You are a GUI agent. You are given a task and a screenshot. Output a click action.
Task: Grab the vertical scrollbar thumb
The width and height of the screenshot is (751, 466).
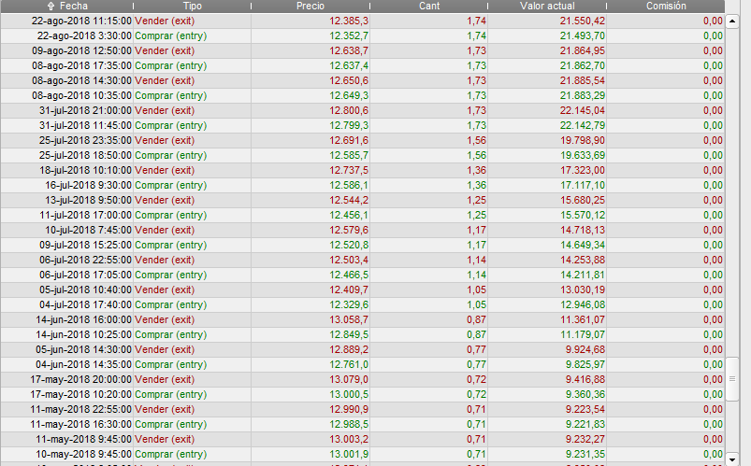point(732,378)
